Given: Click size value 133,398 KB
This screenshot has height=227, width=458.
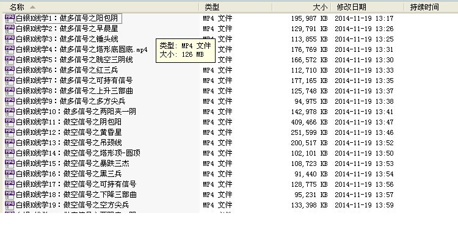Looking at the screenshot, I should [x=310, y=205].
